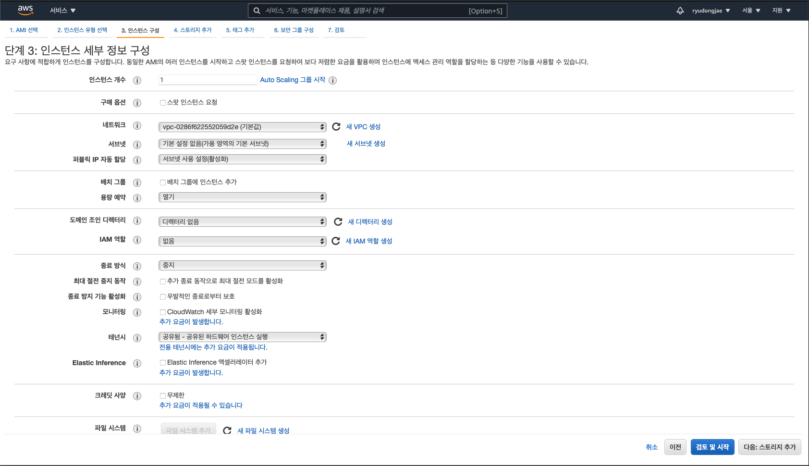Show info for 최대 절전 중지 동작
The width and height of the screenshot is (809, 466).
tap(137, 282)
